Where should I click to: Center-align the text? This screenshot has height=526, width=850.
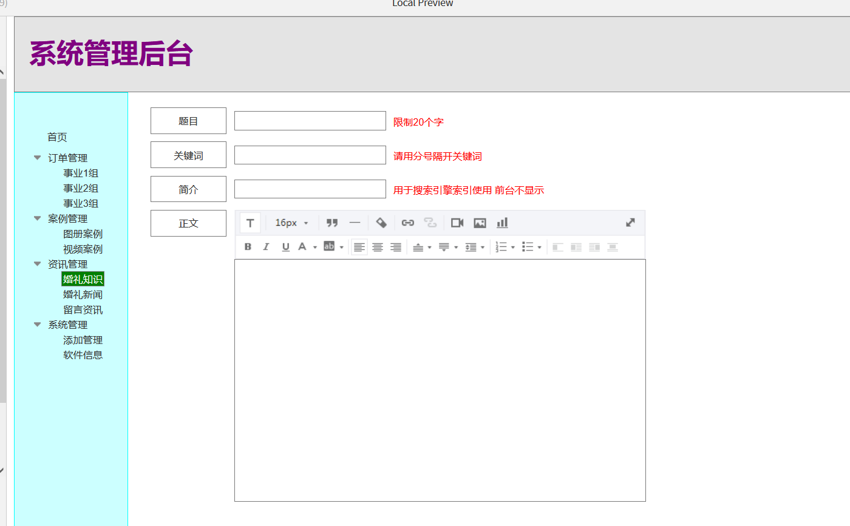(378, 247)
